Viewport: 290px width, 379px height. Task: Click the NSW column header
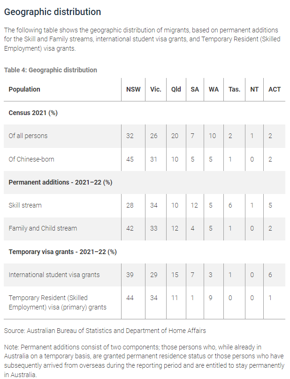133,89
